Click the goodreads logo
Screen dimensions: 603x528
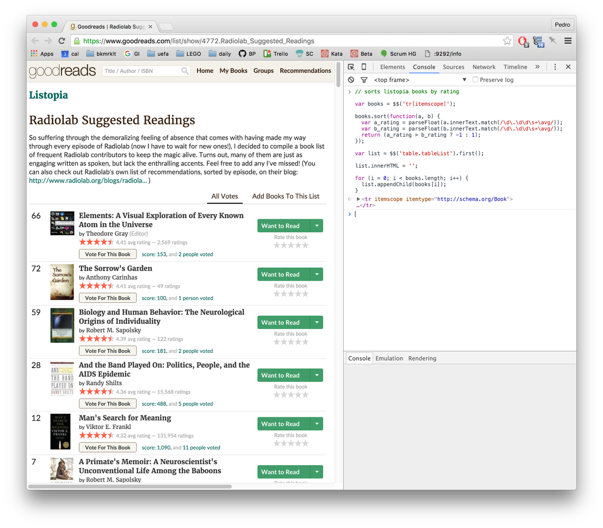point(62,71)
